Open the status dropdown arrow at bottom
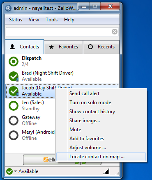The width and height of the screenshot is (152, 180). tap(15, 171)
